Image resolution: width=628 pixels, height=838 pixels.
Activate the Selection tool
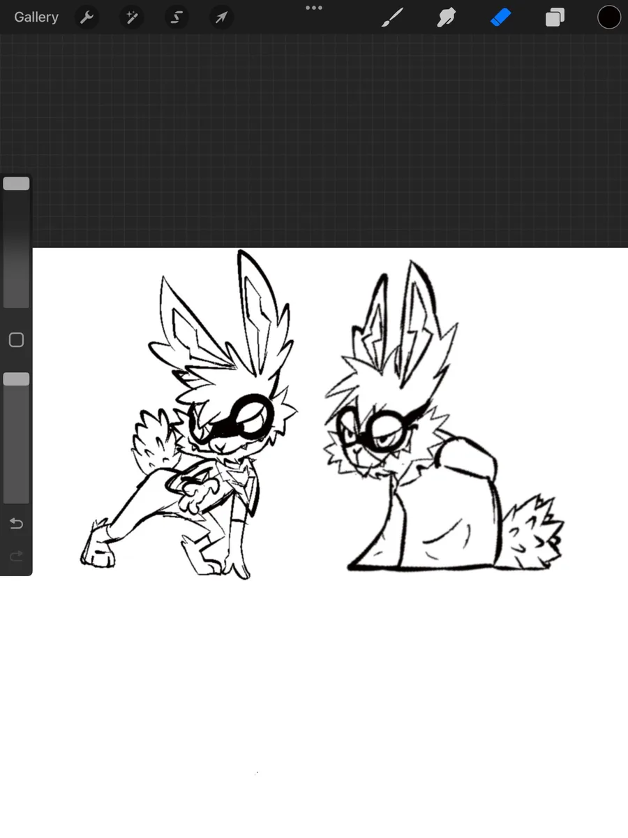pos(176,17)
